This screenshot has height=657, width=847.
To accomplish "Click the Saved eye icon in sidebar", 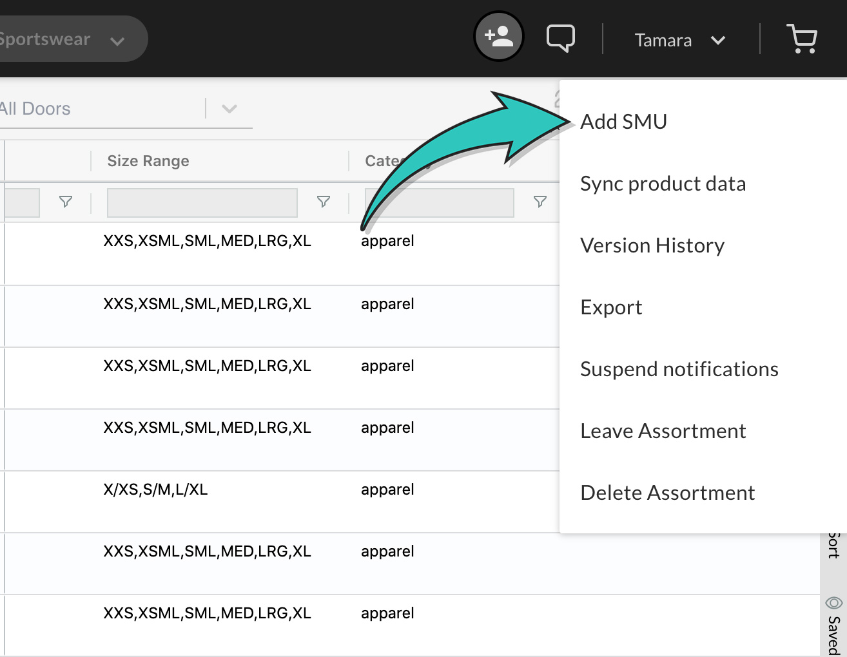I will pos(833,603).
